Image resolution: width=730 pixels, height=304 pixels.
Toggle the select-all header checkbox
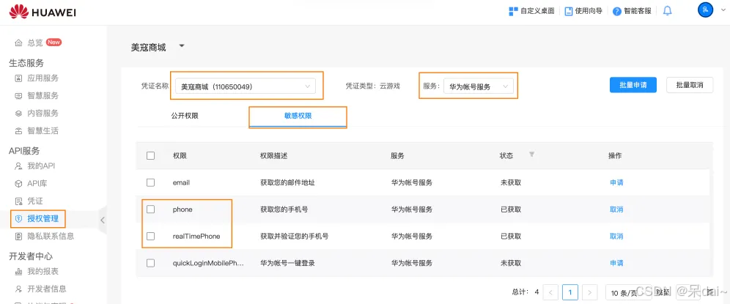pos(150,155)
